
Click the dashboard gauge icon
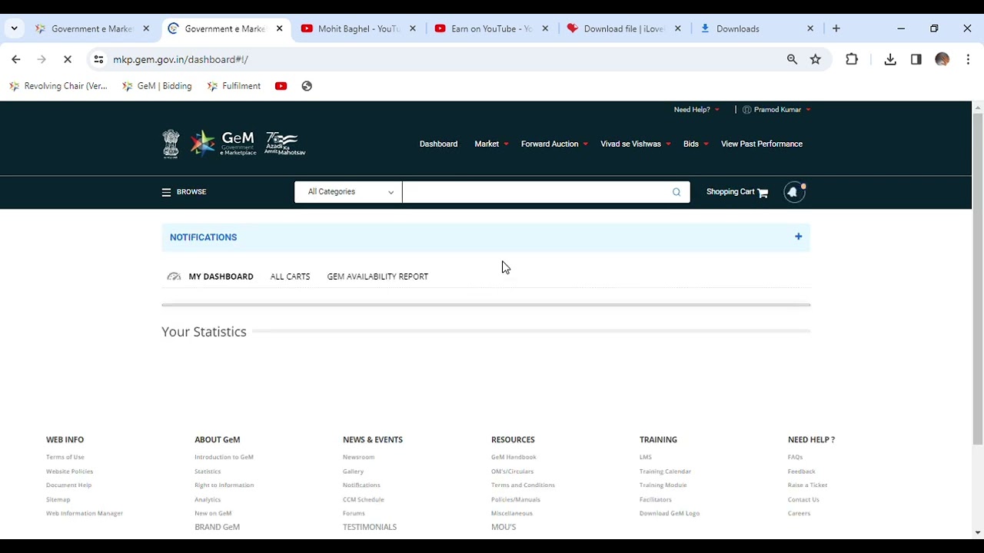coord(174,276)
